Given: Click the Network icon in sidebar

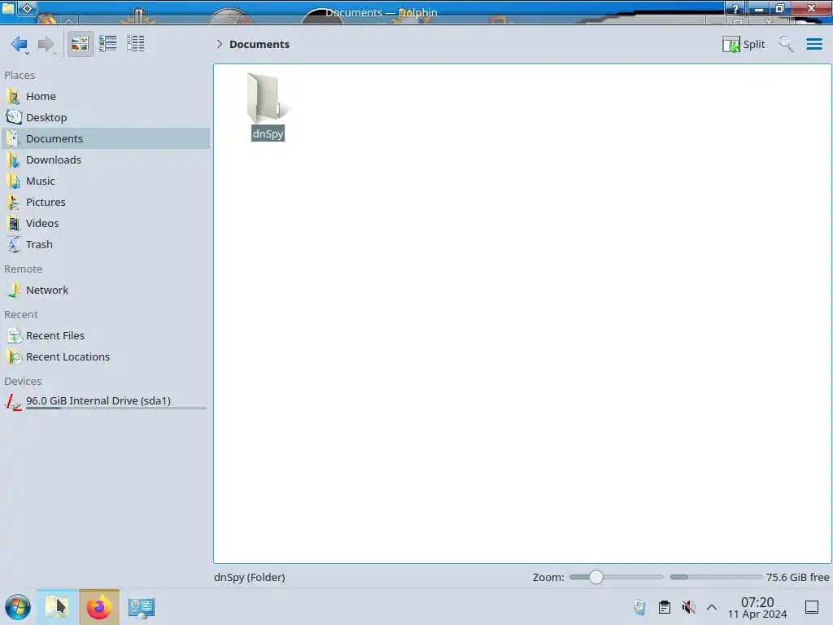Looking at the screenshot, I should tap(14, 291).
